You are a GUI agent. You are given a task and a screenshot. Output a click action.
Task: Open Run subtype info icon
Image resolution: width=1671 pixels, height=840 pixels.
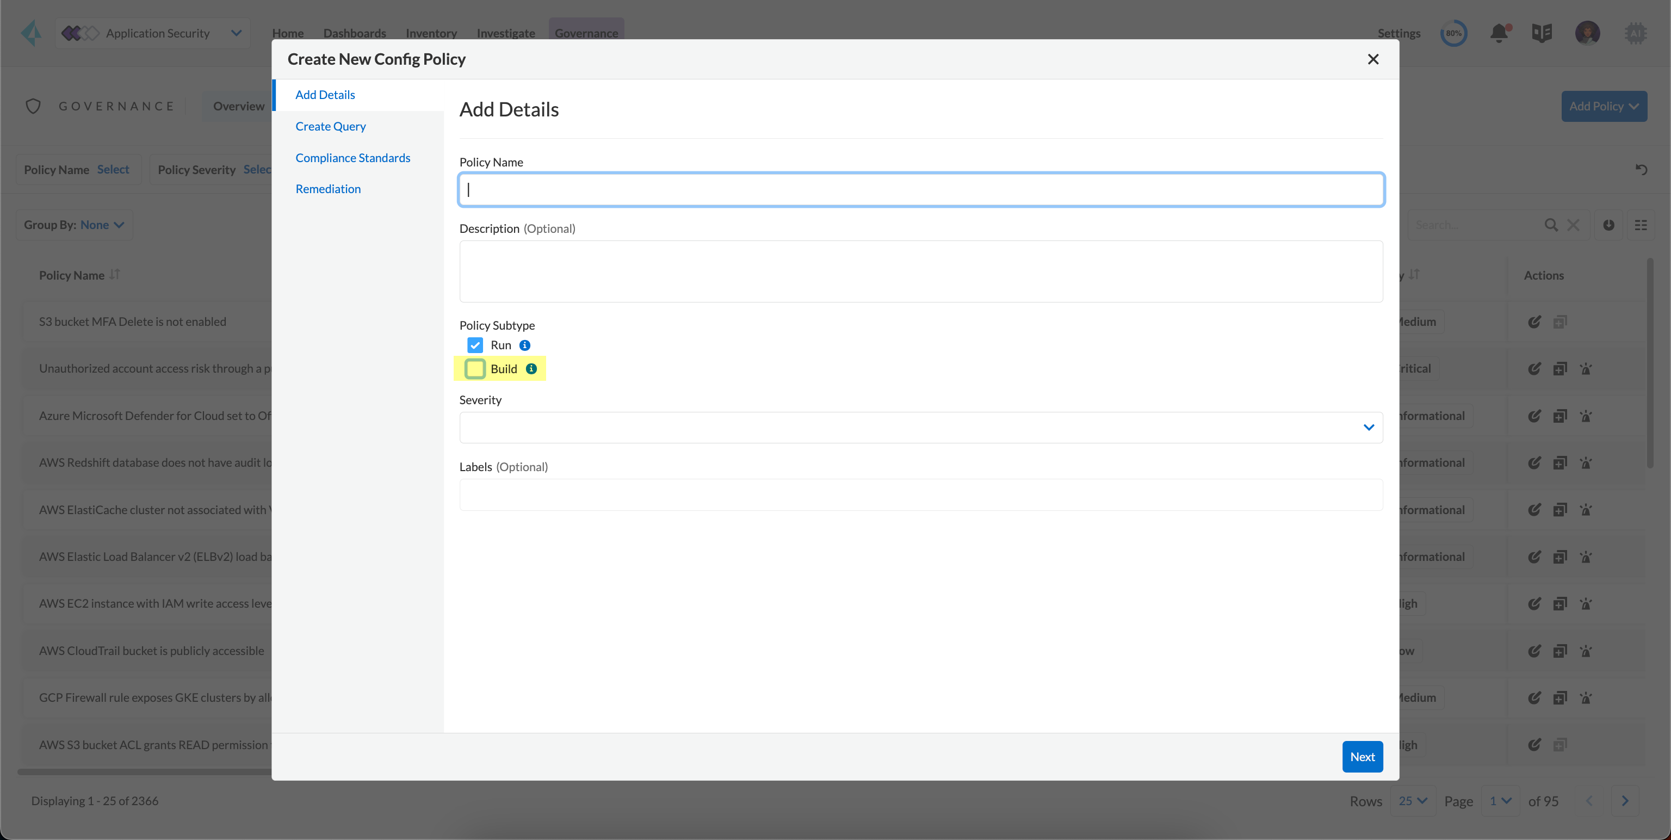525,345
